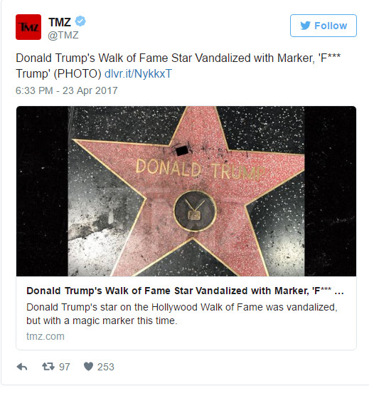Image resolution: width=369 pixels, height=401 pixels.
Task: Click the Twitter bird icon in Follow button
Action: pyautogui.click(x=305, y=26)
